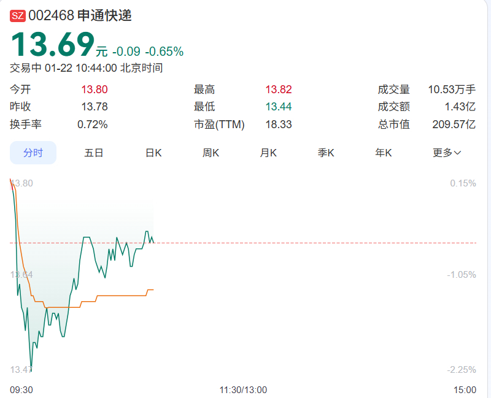
Task: Open the 更多 dropdown menu
Action: pos(447,153)
